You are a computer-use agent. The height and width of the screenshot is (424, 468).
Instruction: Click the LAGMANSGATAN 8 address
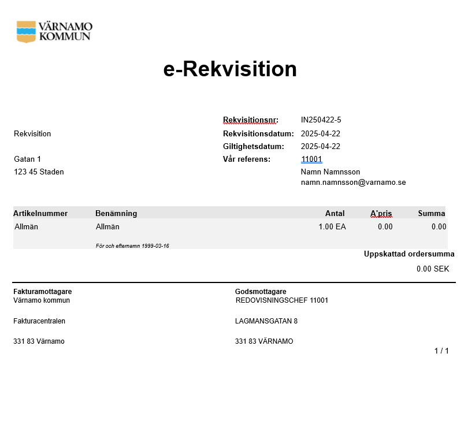[266, 321]
